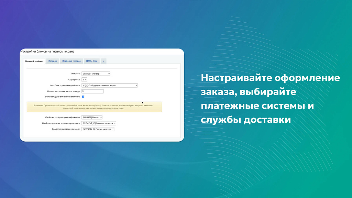
Task: Switch to the "HTML-блок" tab
Action: pos(91,61)
